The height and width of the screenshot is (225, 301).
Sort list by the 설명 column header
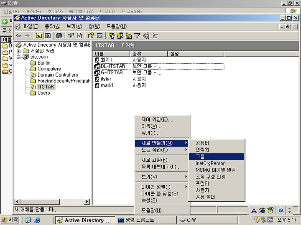tap(196, 54)
